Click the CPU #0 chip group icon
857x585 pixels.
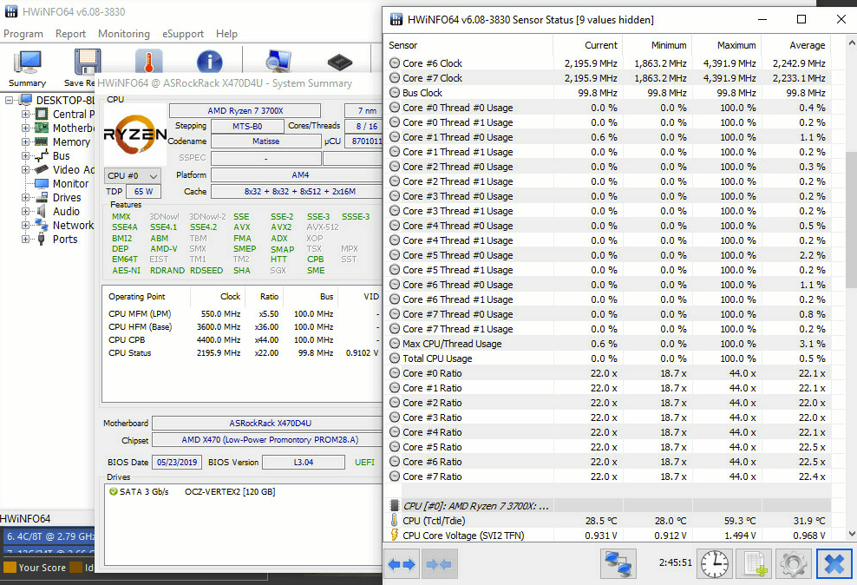394,506
